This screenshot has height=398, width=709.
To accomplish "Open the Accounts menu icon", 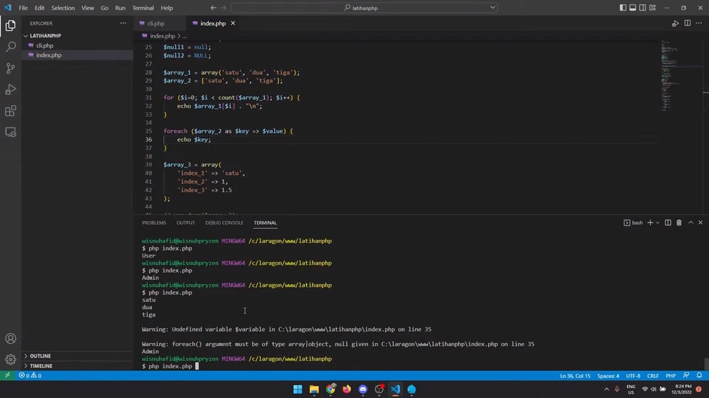I will [11, 339].
